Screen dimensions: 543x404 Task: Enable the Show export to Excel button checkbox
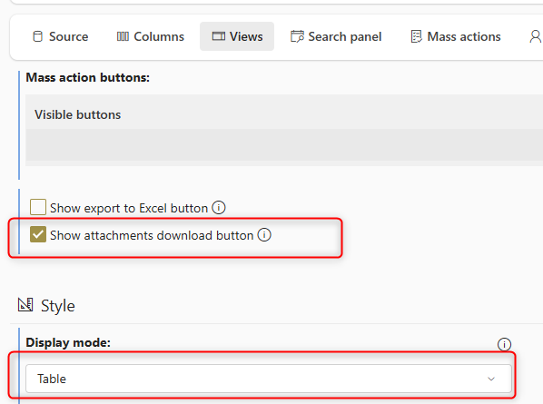click(x=38, y=207)
